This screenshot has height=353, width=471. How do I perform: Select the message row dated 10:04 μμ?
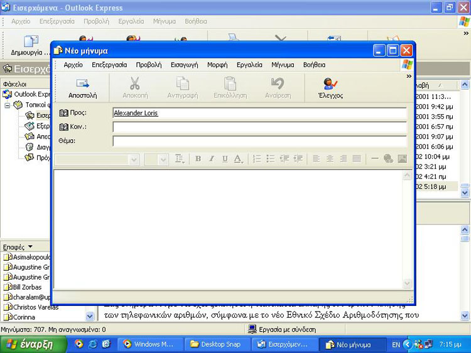[436, 157]
